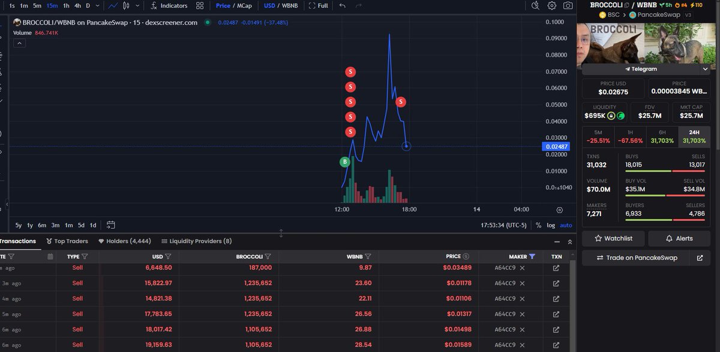Select the candlestick chart style icon

tap(126, 5)
